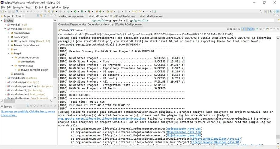The height and width of the screenshot is (149, 280).
Task: Expand the maven-compiler-plugin folder
Action: coord(16,70)
